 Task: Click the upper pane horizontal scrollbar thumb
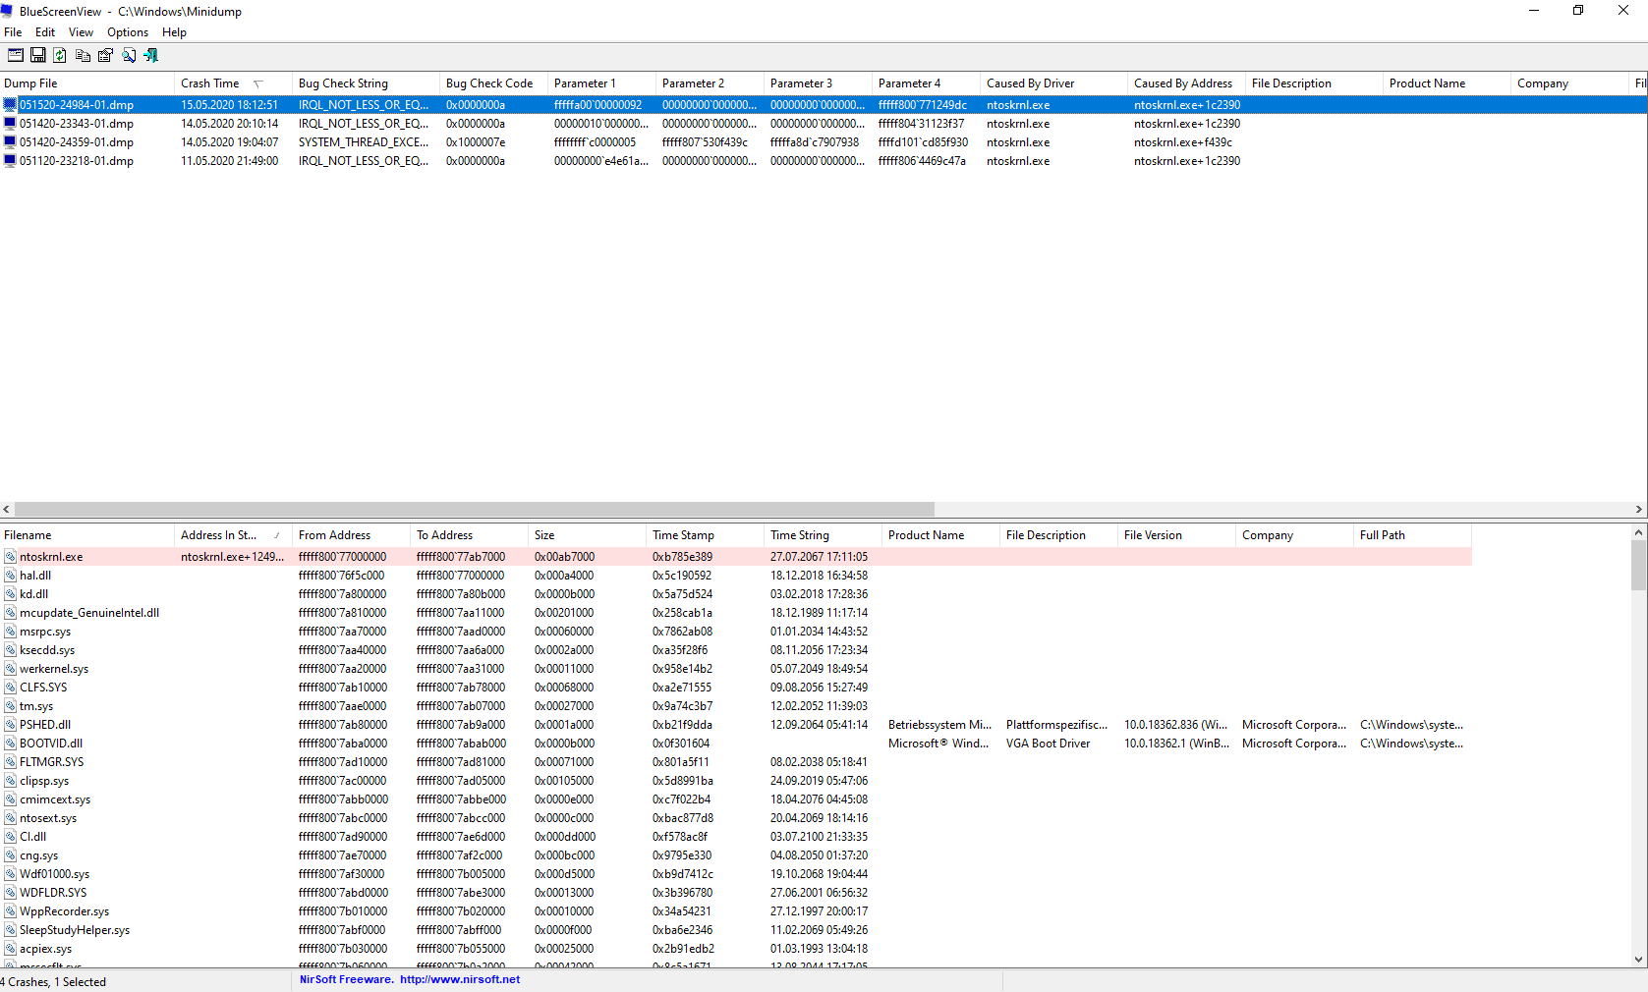tap(475, 509)
